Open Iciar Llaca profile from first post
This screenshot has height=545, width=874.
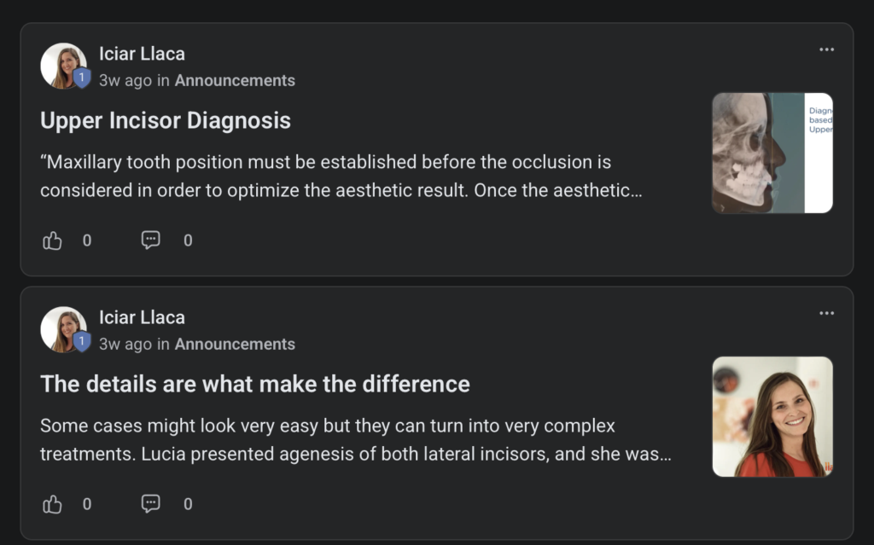coord(143,54)
